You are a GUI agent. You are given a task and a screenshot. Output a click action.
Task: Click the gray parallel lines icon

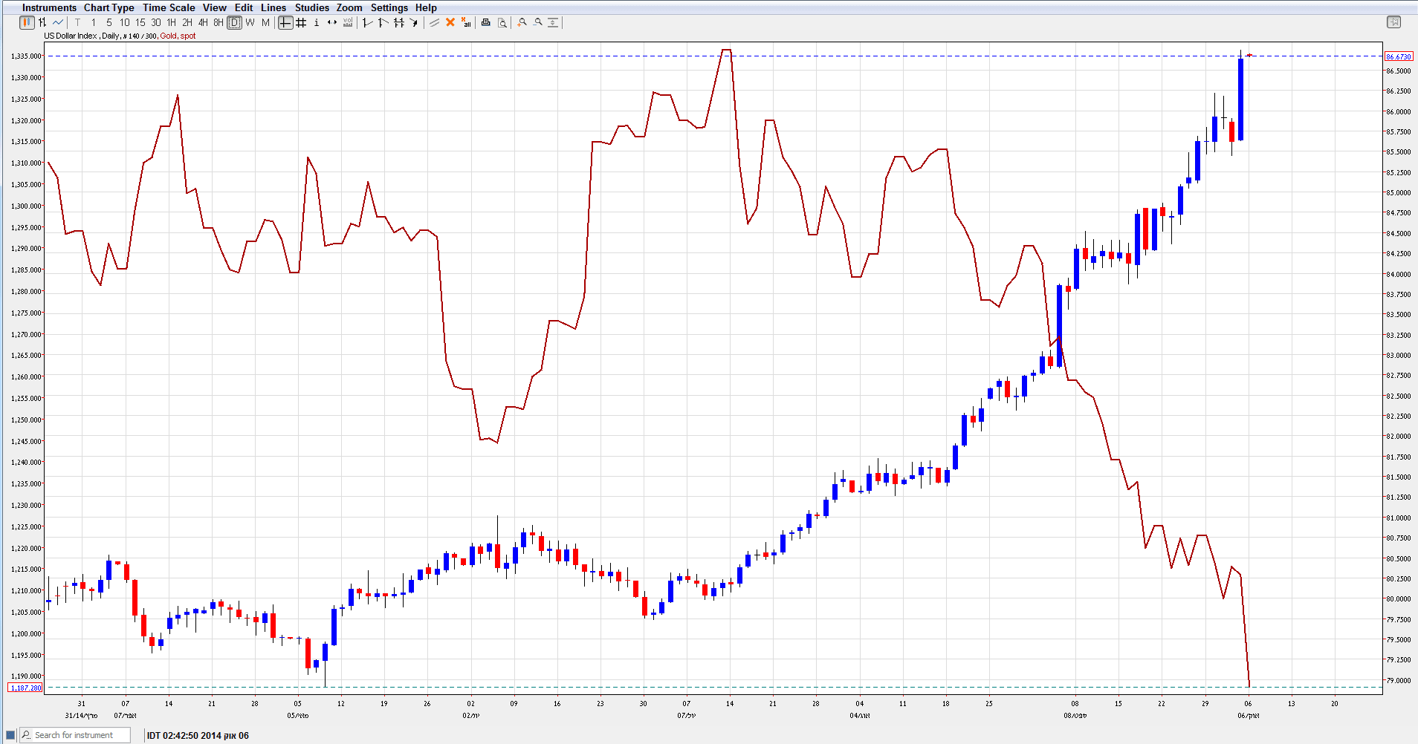click(x=435, y=22)
